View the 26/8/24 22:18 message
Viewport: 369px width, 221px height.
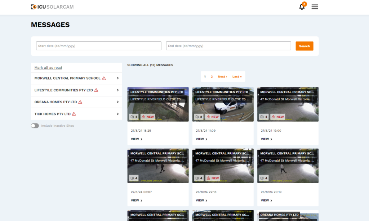(x=201, y=200)
